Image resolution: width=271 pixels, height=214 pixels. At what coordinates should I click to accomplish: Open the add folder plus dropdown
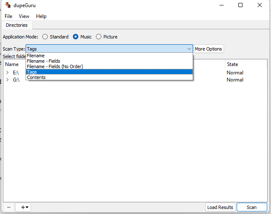tap(23, 207)
